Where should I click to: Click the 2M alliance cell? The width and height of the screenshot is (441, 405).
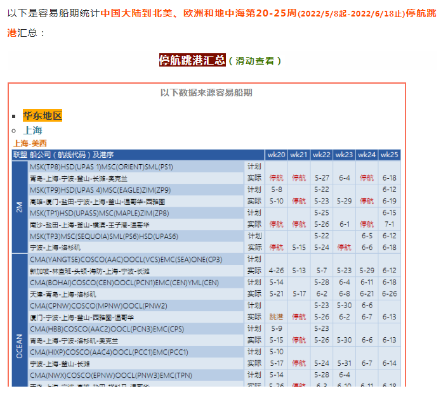point(20,207)
